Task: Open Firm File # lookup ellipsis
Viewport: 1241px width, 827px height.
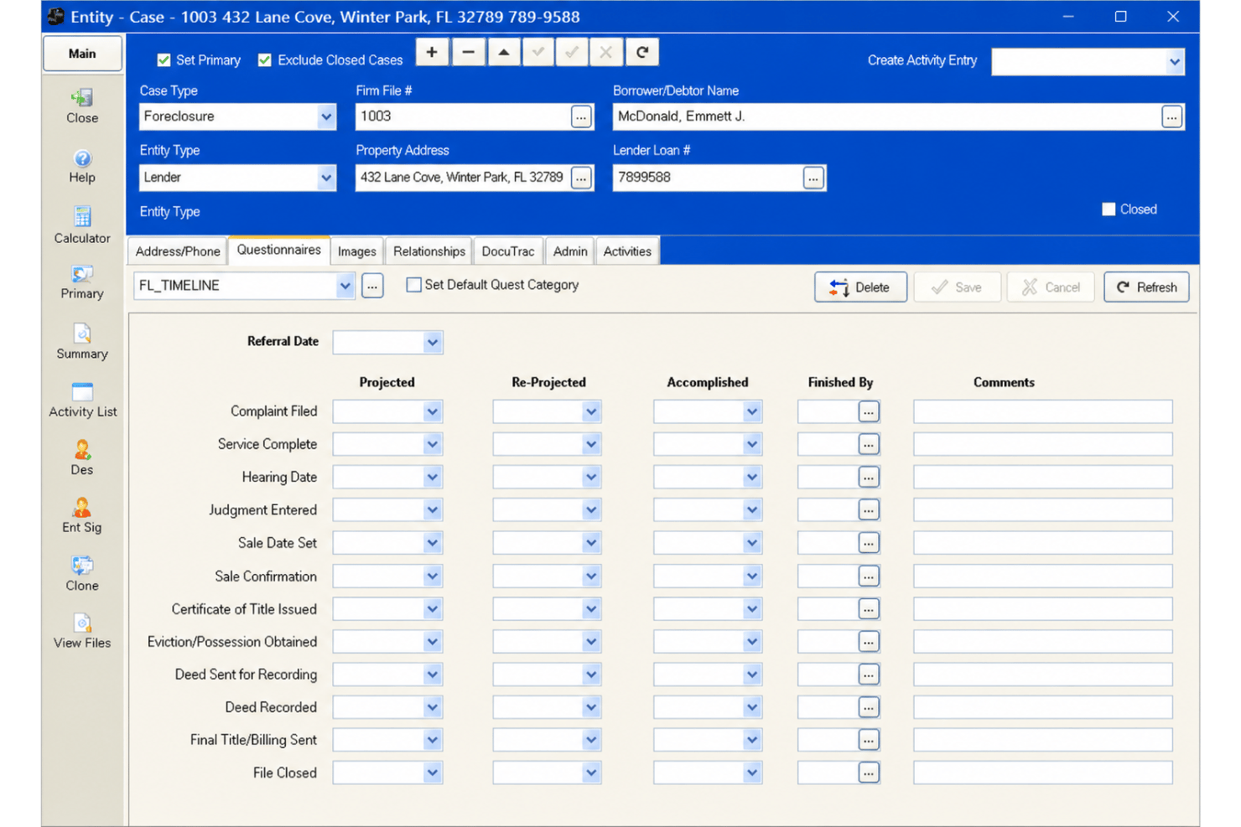Action: click(581, 116)
